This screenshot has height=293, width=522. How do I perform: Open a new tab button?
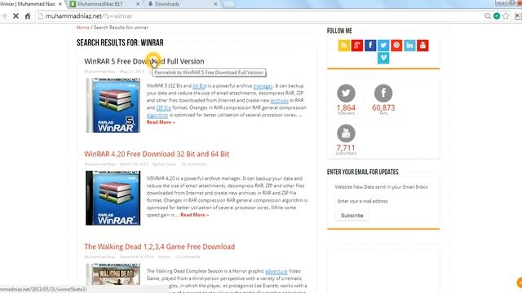229,4
